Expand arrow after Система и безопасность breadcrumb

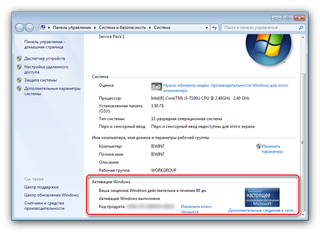pyautogui.click(x=150, y=28)
